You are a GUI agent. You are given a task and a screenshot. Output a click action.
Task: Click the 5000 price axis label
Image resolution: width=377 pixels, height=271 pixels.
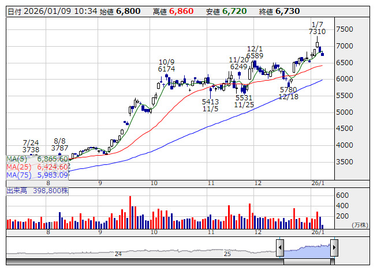point(345,112)
